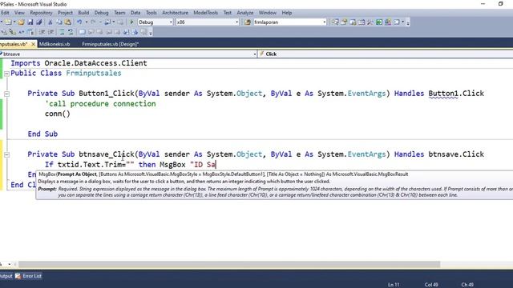
Task: Collapse the Button1_Click sub region
Action: point(6,94)
